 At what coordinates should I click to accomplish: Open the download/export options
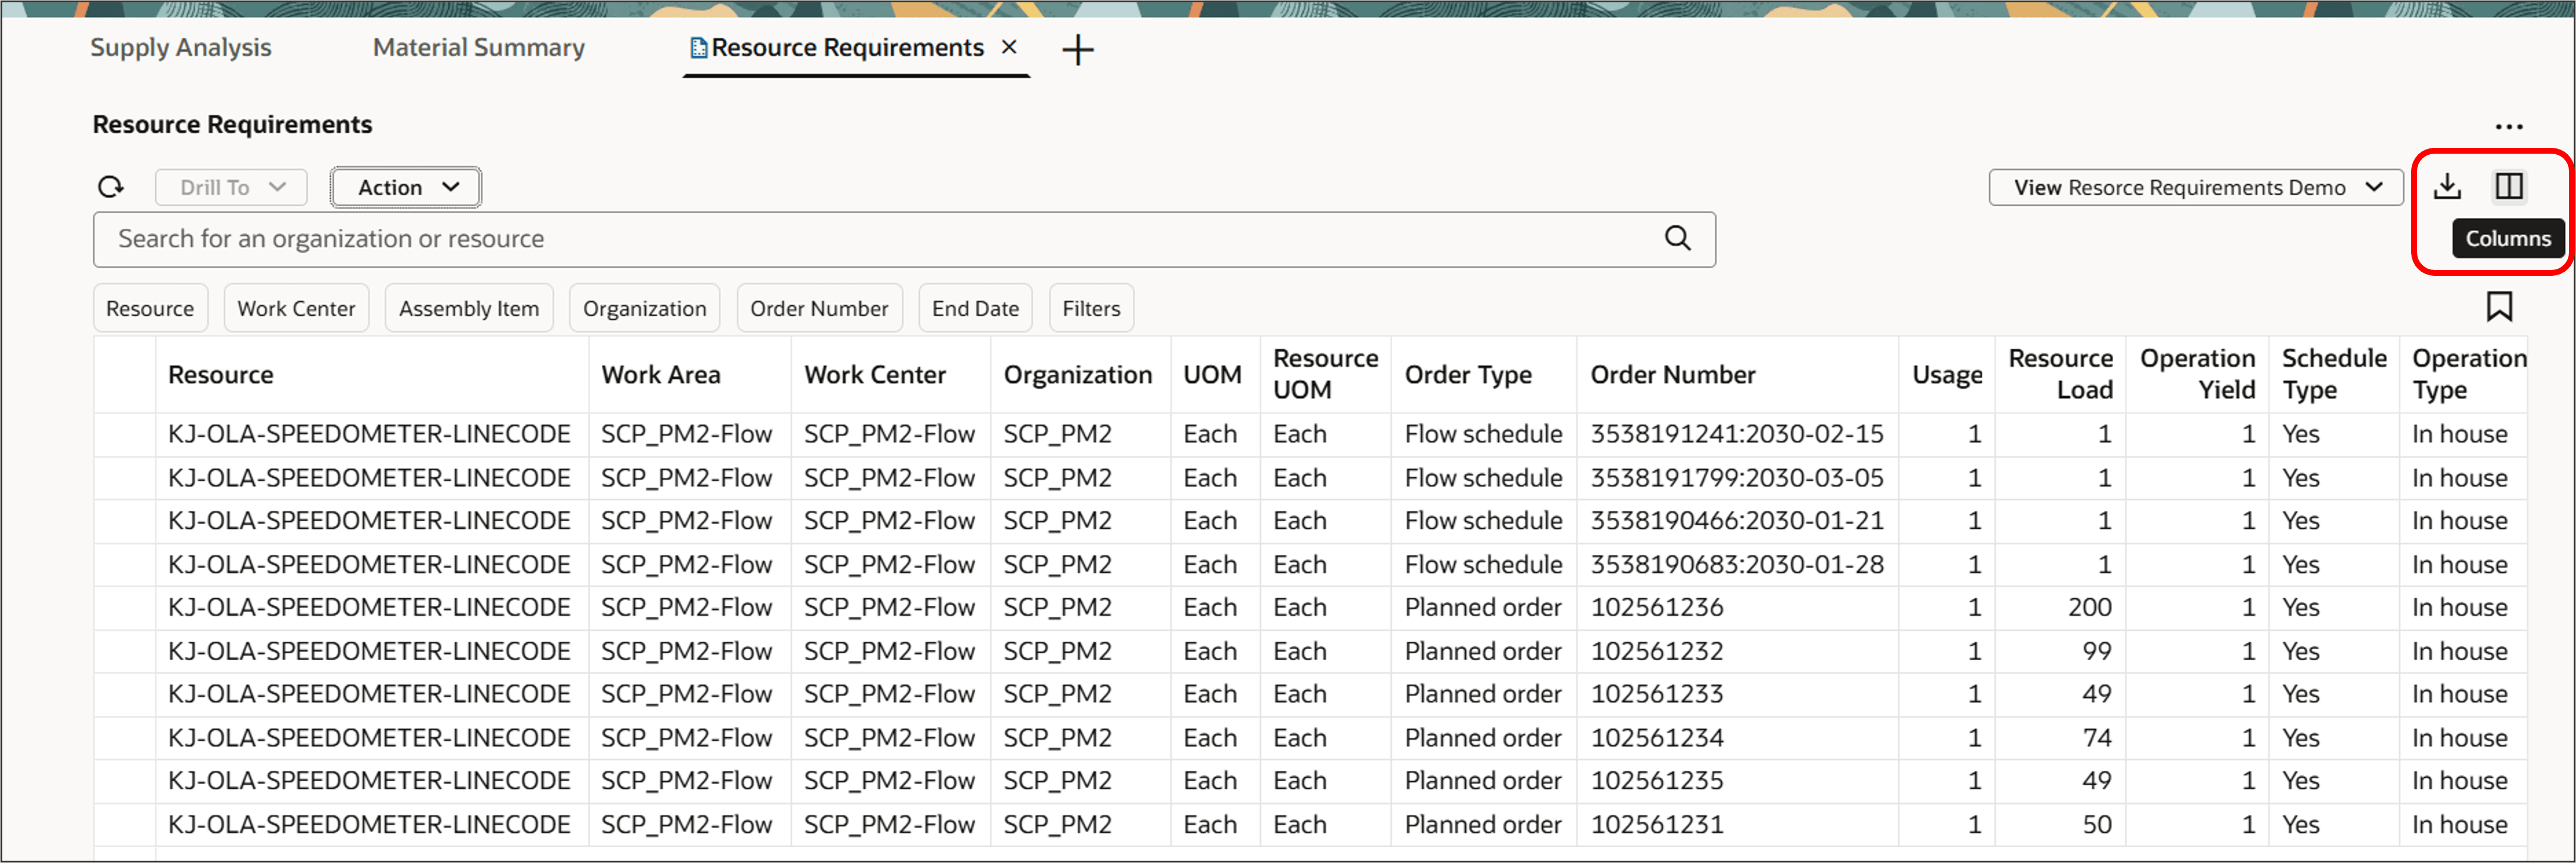[2447, 185]
